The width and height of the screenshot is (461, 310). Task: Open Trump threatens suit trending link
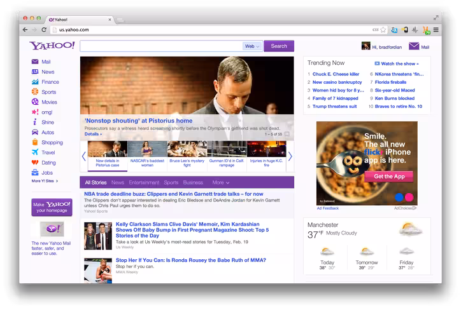(x=334, y=107)
